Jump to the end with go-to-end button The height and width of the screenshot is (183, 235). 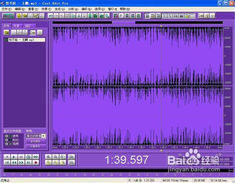tap(28, 163)
